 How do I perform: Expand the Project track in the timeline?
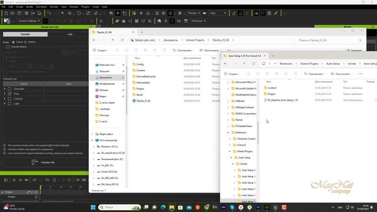coord(2,192)
